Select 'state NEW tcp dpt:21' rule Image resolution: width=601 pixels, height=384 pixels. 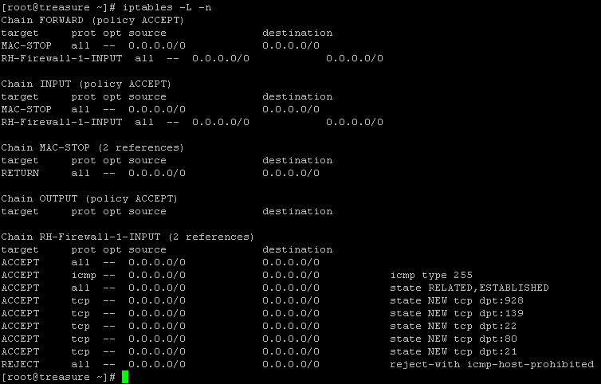[454, 352]
